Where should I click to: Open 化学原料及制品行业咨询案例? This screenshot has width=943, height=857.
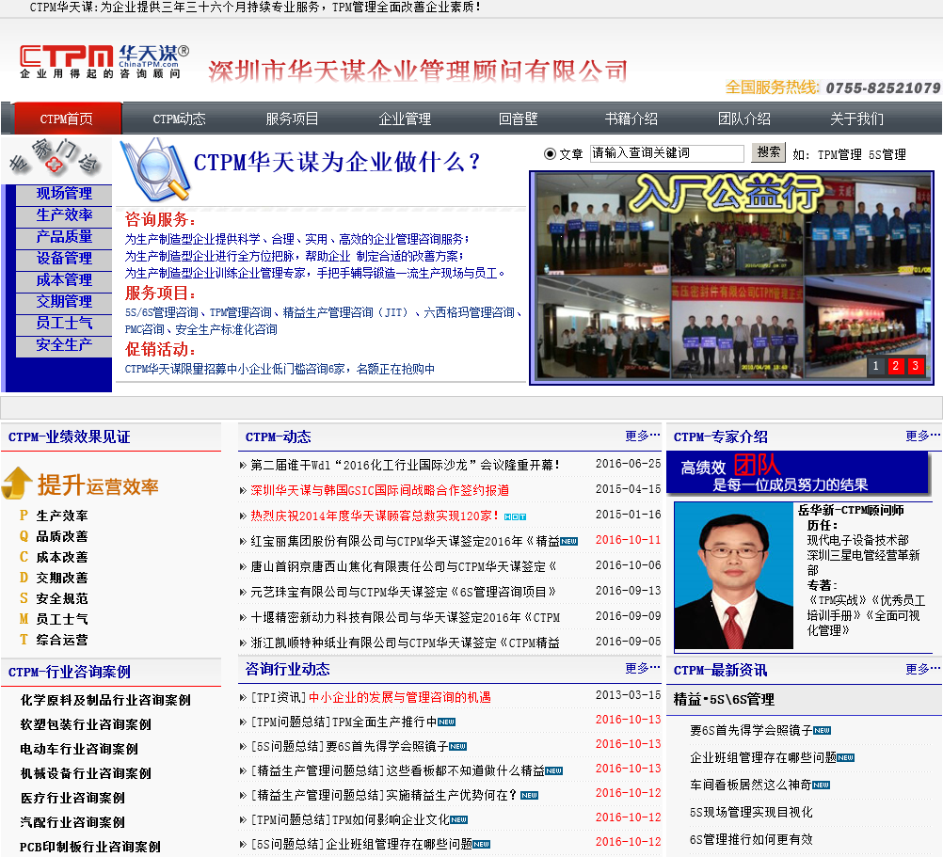(105, 700)
